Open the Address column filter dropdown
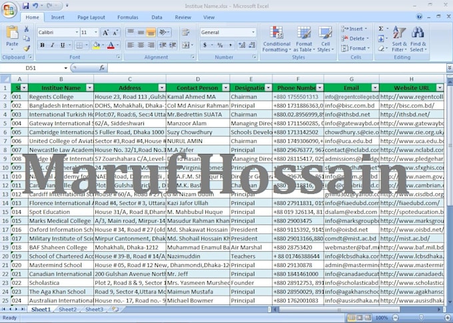 click(x=162, y=88)
